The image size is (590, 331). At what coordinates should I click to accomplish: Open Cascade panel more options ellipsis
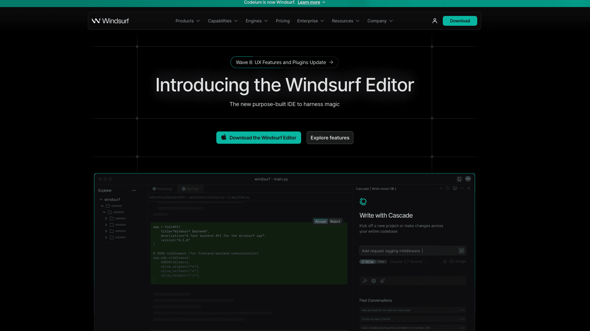point(462,188)
